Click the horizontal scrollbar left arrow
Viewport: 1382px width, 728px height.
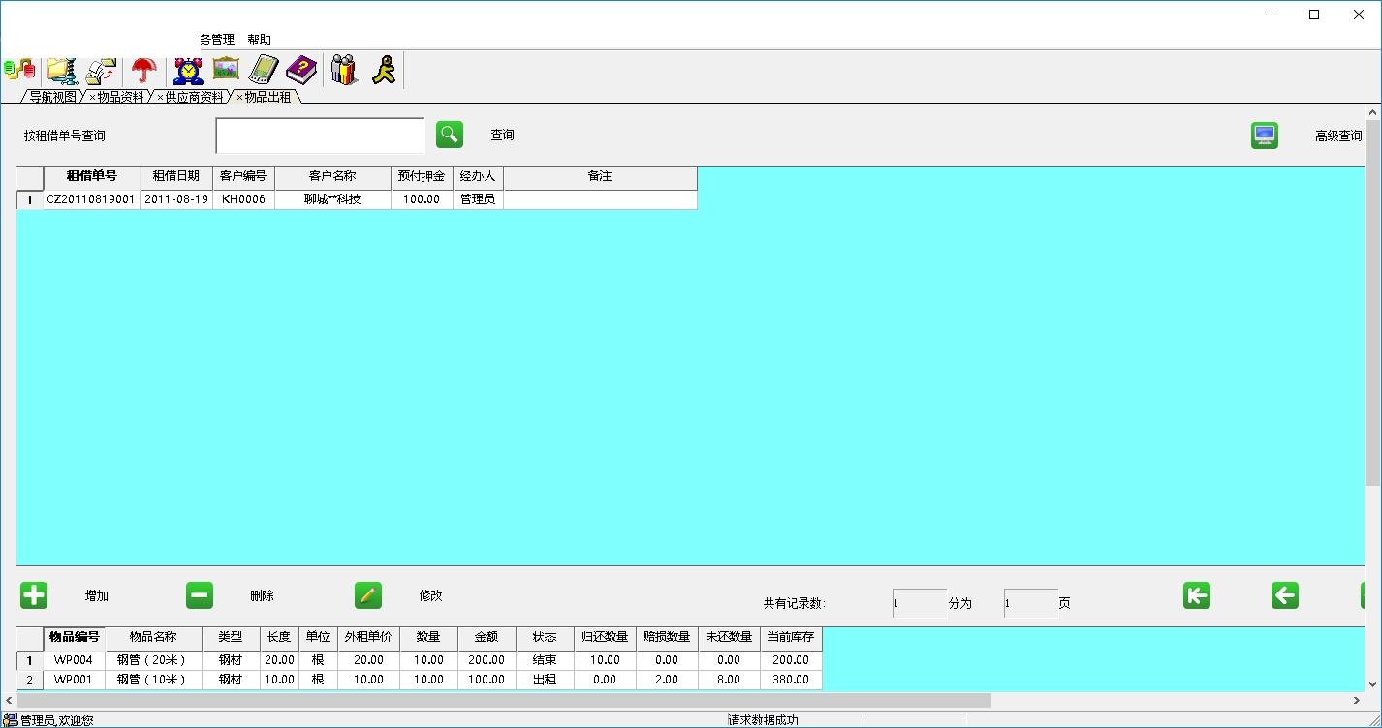pos(9,700)
